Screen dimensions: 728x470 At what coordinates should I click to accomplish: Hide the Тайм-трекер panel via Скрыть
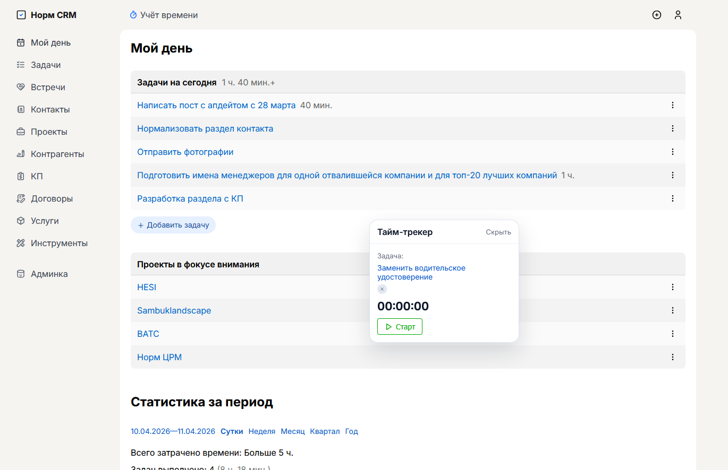click(x=498, y=232)
